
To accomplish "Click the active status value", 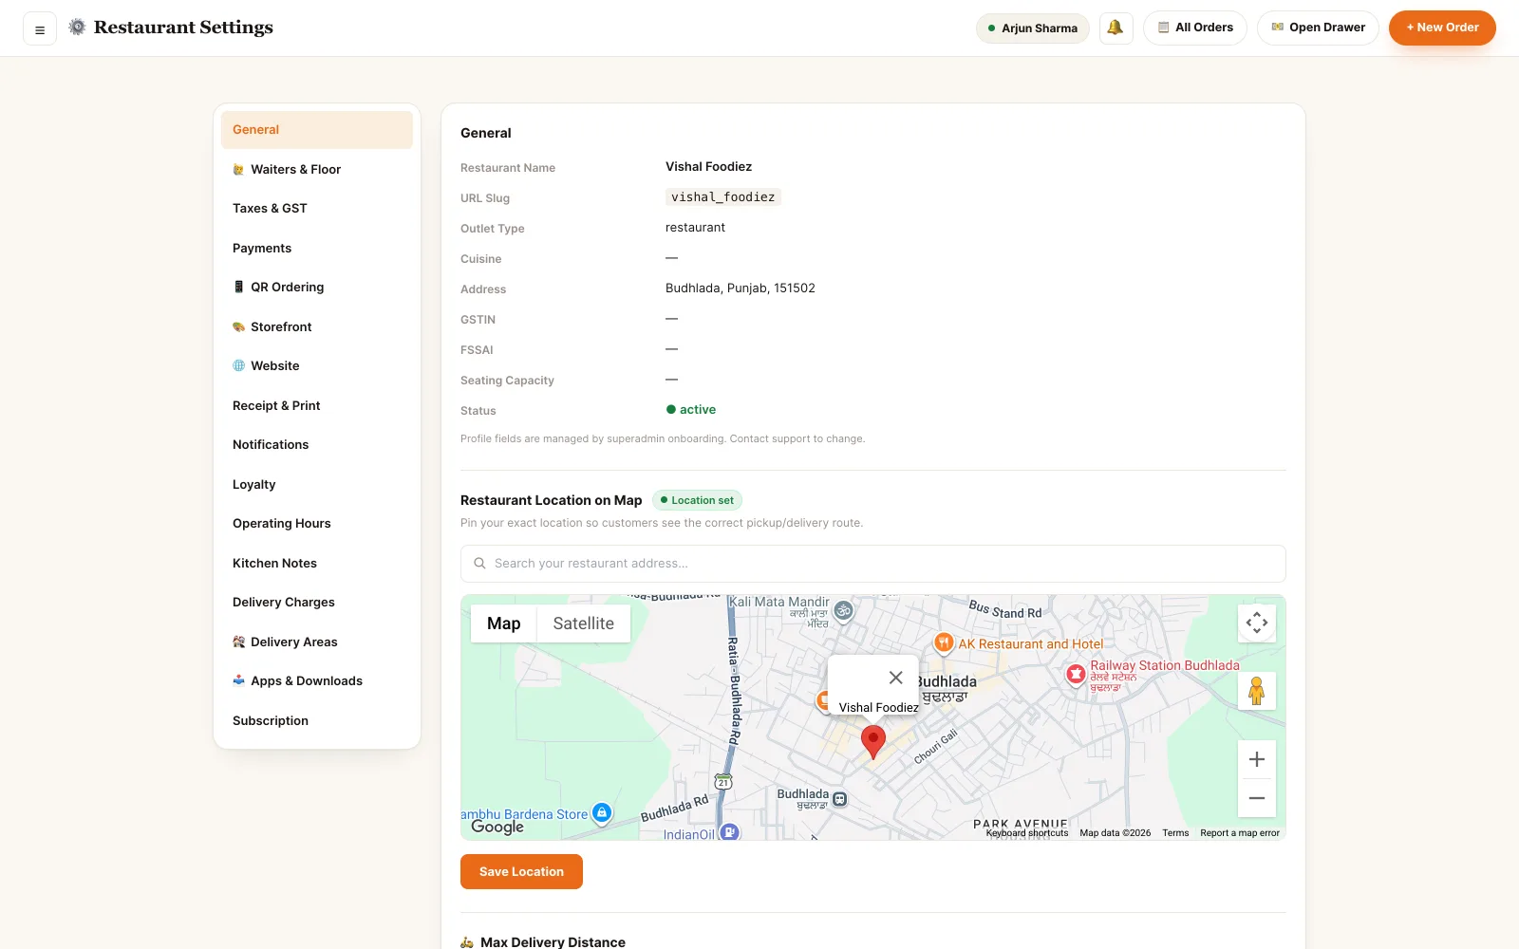I will (x=691, y=410).
